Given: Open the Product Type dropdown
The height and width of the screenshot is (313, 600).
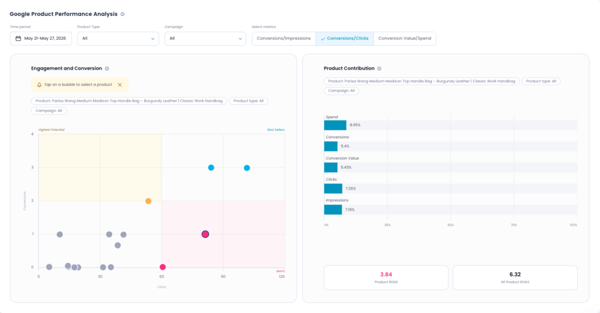Looking at the screenshot, I should (x=118, y=39).
